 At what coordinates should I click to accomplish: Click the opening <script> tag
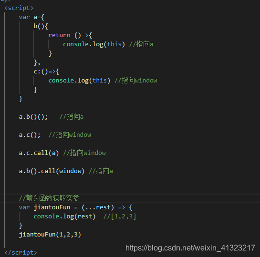[19, 8]
